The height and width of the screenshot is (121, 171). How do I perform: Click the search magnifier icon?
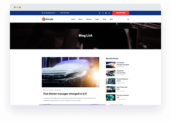128,19
